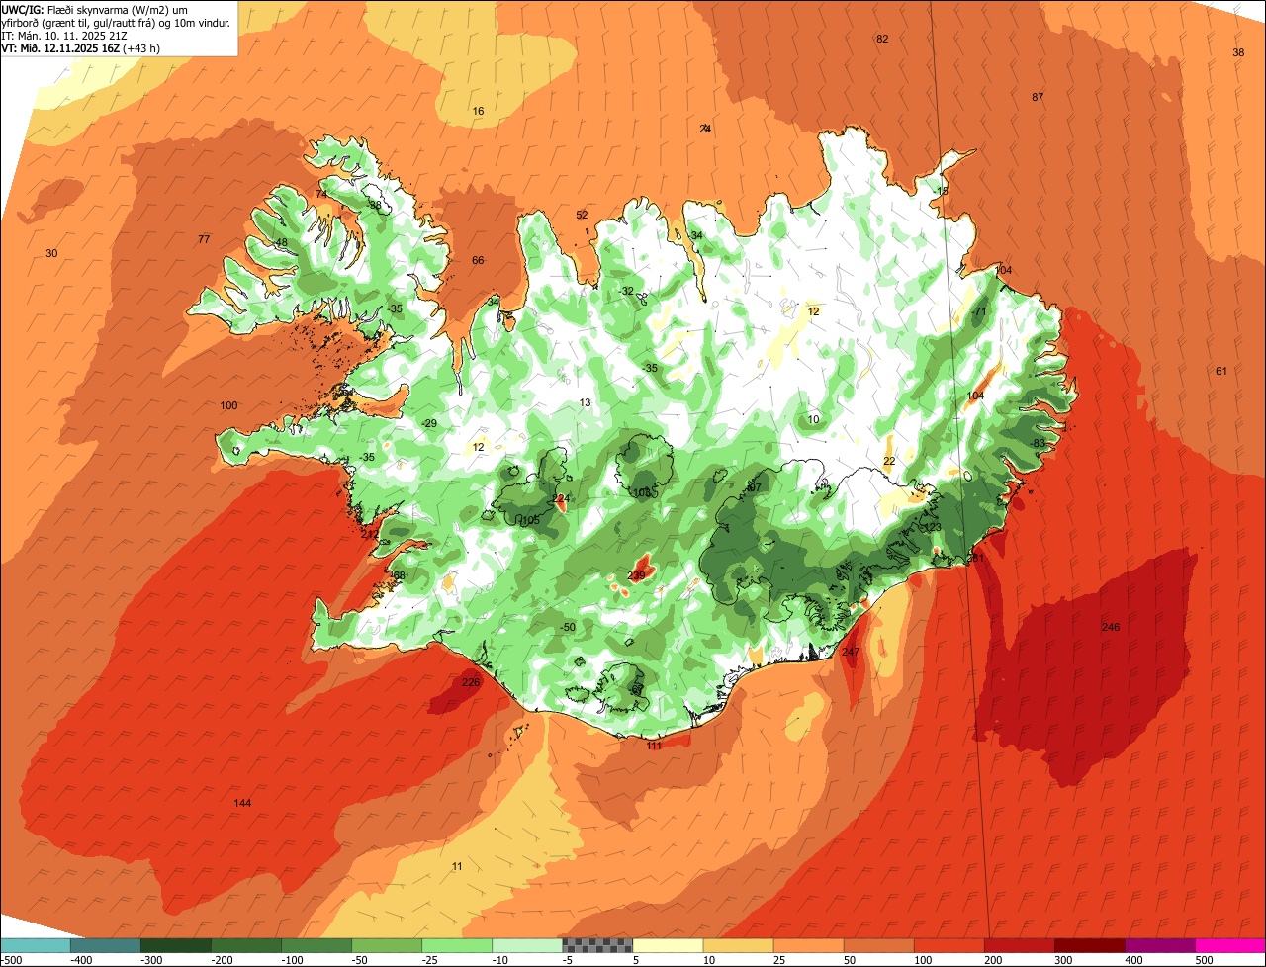Click the '-200' label on the color scale

pos(222,960)
